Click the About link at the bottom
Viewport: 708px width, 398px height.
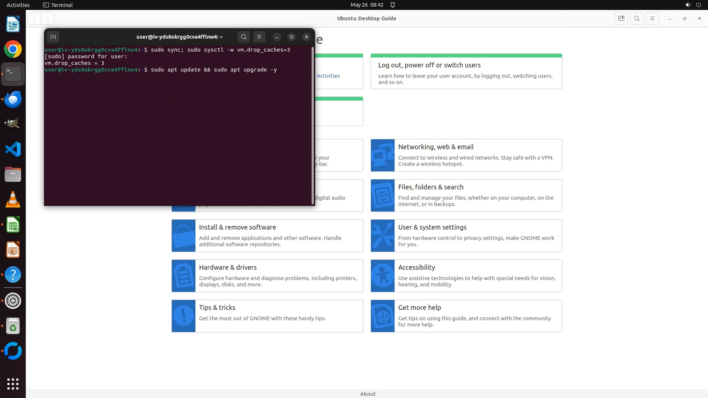pyautogui.click(x=368, y=394)
